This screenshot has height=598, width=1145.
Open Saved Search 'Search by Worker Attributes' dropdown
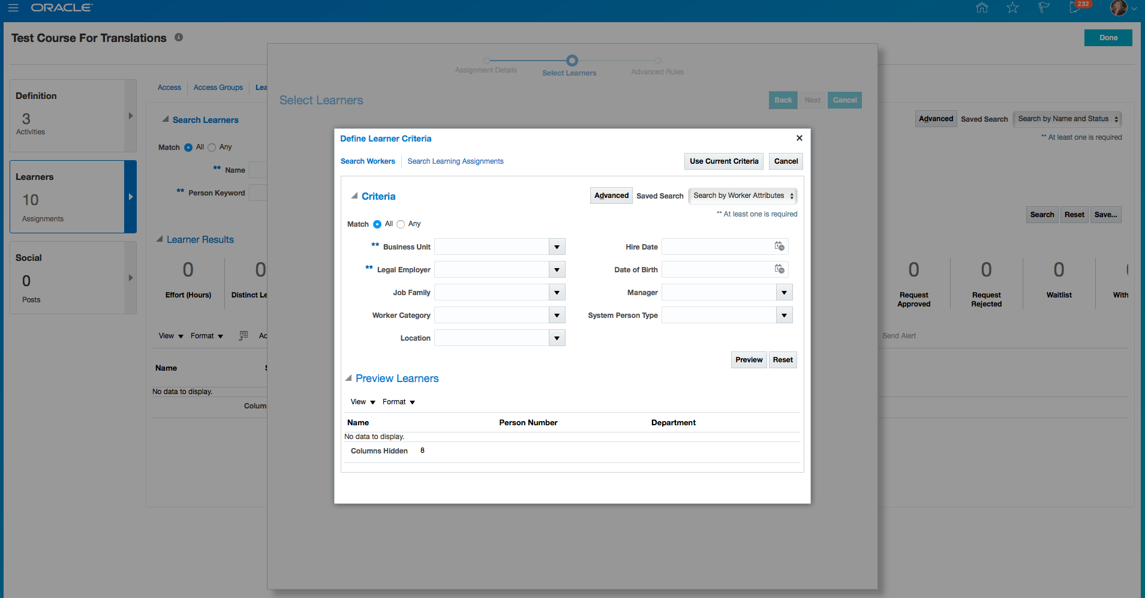(x=743, y=196)
